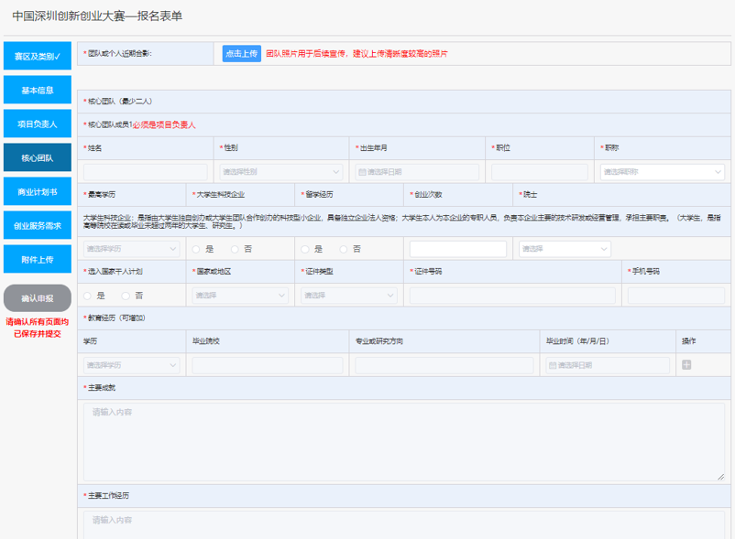The width and height of the screenshot is (735, 539).
Task: Open the 国家或地区 dropdown
Action: click(x=240, y=296)
